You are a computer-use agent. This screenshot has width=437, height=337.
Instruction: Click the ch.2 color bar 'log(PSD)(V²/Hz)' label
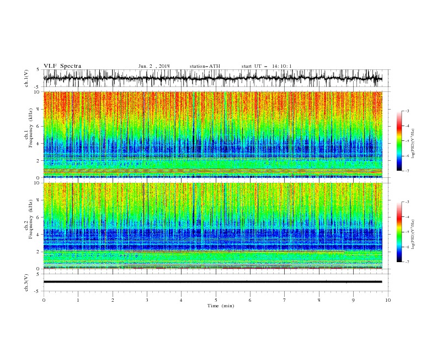tap(413, 234)
